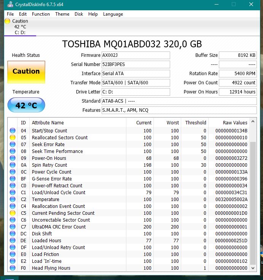This screenshot has width=263, height=280.
Task: Click the disk title TOSHIBA MQ01ABD032 320,0 GB
Action: (x=132, y=44)
